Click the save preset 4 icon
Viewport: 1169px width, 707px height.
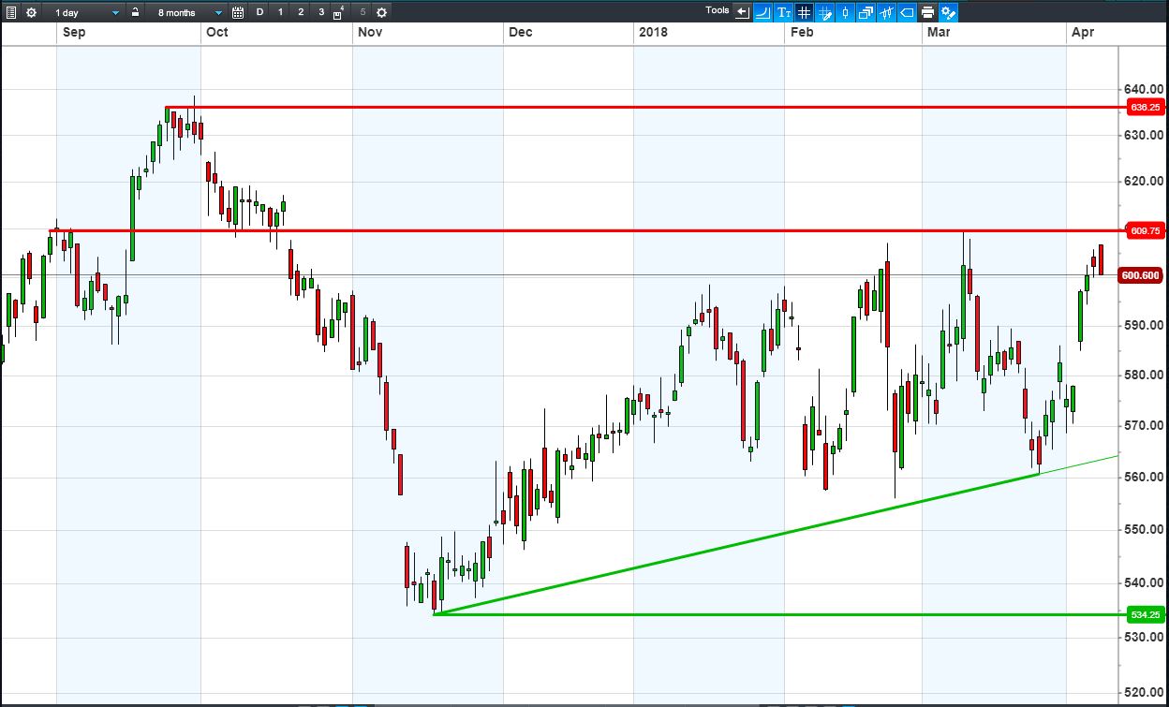[x=339, y=13]
